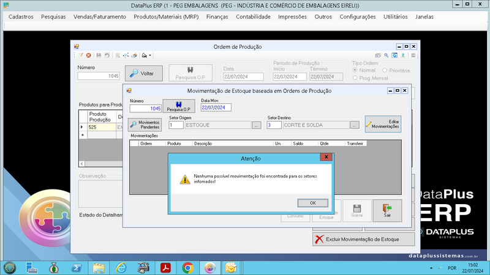Click the user figure icon in Ordem de Produção toolbar

pos(403,55)
